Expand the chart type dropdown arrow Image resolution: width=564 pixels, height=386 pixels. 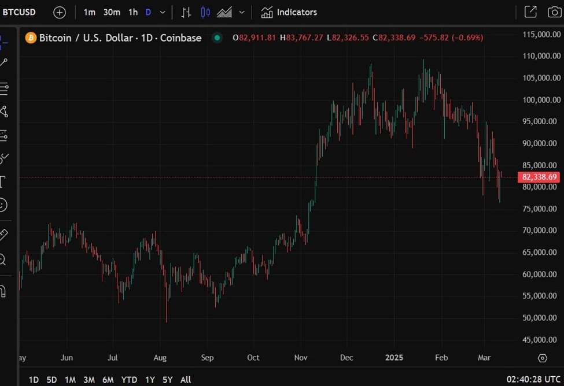(x=242, y=12)
